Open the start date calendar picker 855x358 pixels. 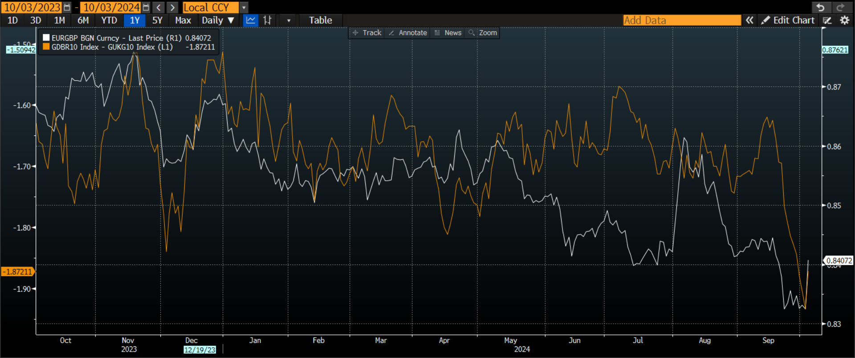[x=67, y=8]
